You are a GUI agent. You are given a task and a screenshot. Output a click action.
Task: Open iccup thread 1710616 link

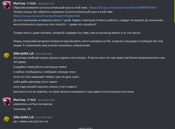(x=47, y=16)
